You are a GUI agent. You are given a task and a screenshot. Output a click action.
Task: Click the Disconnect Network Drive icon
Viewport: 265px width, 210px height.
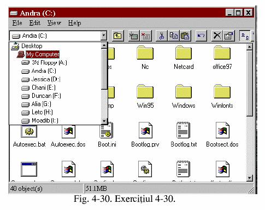click(145, 36)
